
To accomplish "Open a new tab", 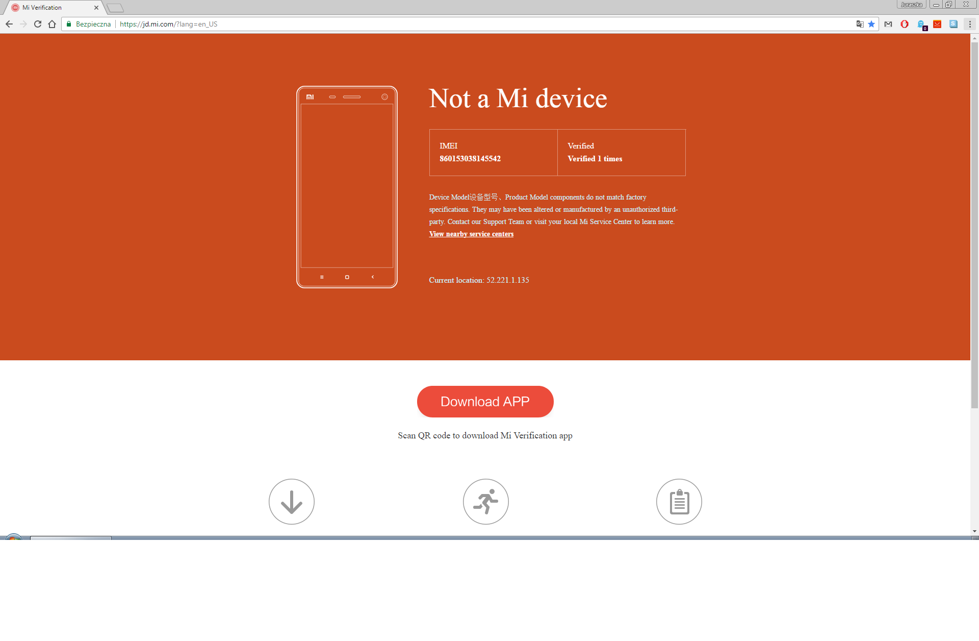I will tap(116, 8).
